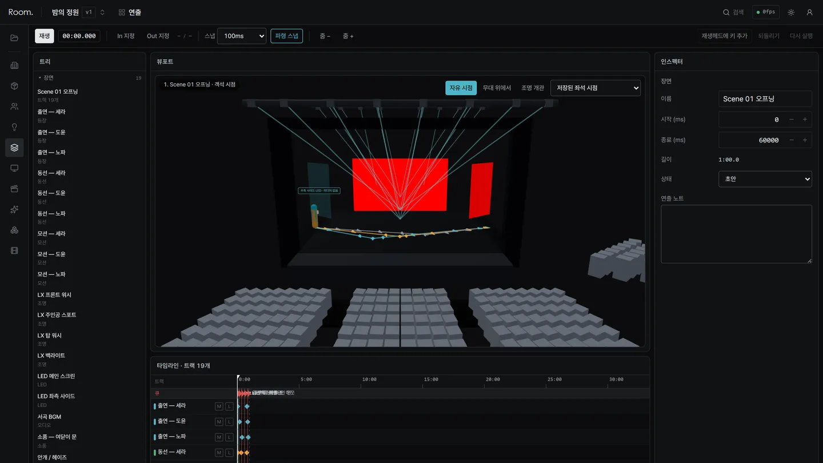Toggle the 파형 스냅 waveform snap button
The height and width of the screenshot is (463, 823).
[286, 36]
